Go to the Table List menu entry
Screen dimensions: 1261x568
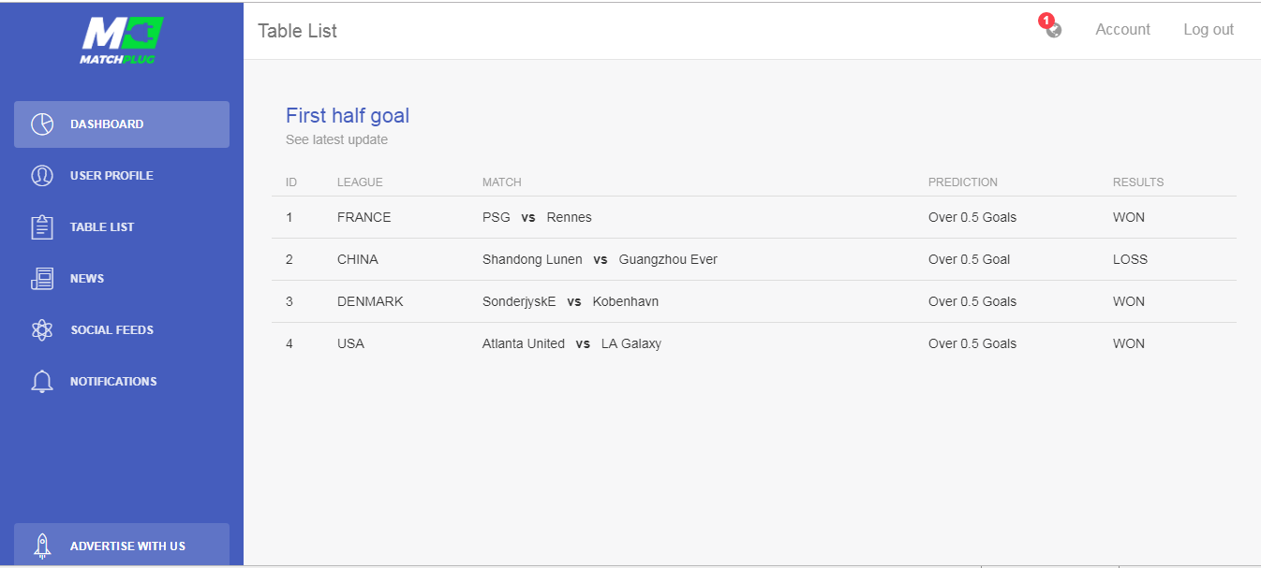122,227
